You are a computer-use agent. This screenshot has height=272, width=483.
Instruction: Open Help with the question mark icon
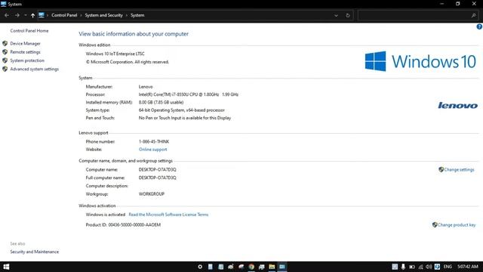point(479,27)
